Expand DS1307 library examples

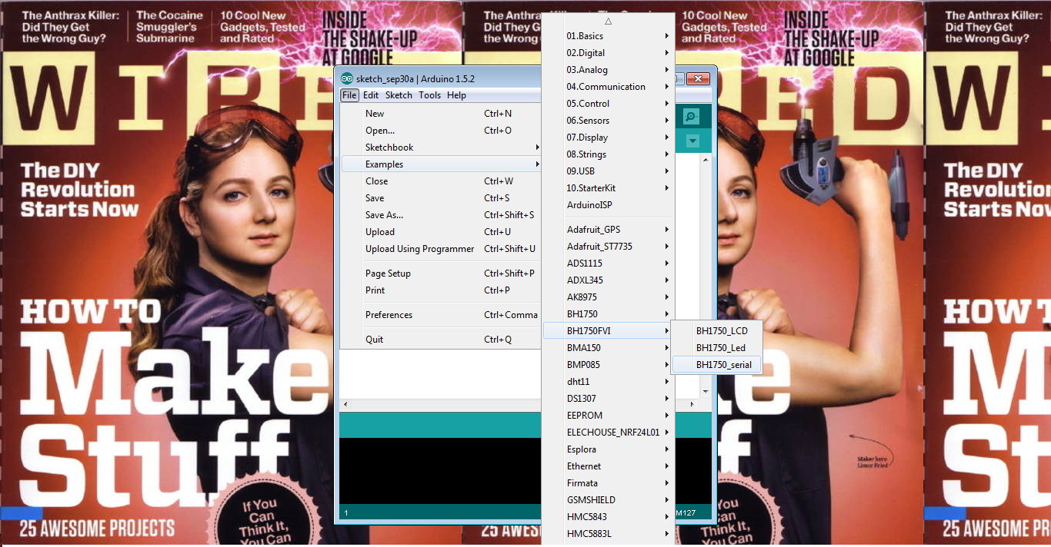[x=608, y=399]
